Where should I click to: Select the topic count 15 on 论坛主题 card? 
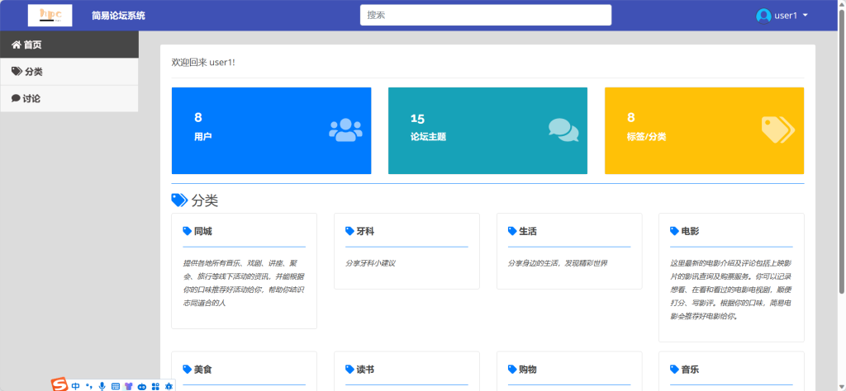pos(417,119)
